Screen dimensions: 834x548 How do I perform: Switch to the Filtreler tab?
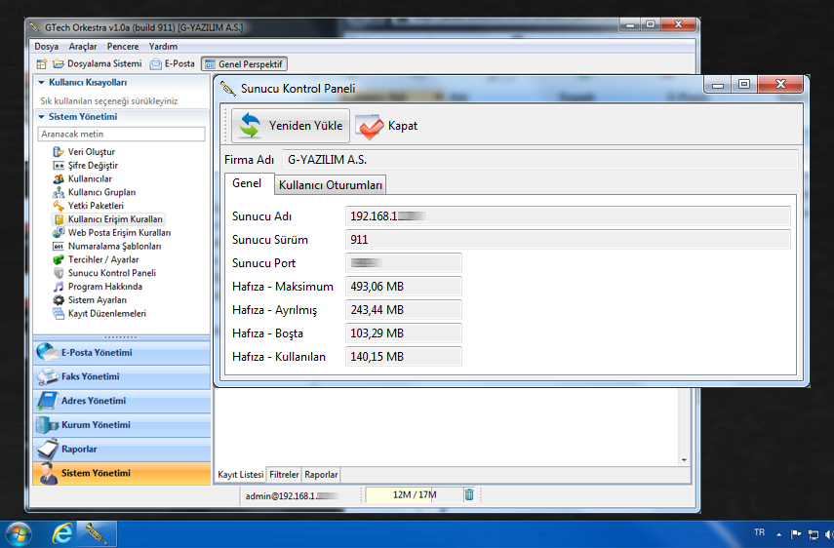pyautogui.click(x=284, y=475)
